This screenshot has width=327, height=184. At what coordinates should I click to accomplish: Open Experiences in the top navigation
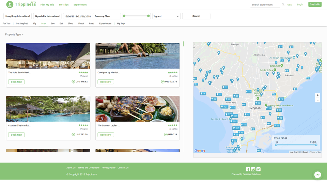click(x=80, y=4)
